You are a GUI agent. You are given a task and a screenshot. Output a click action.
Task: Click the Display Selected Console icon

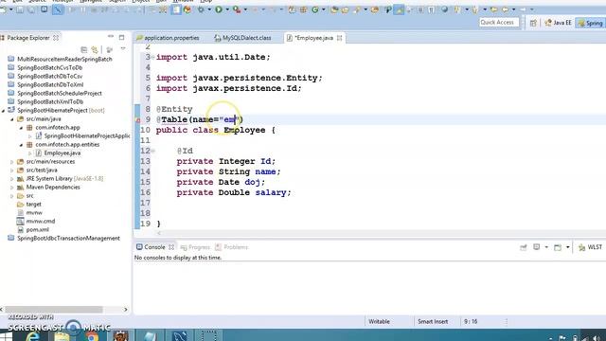coord(537,247)
